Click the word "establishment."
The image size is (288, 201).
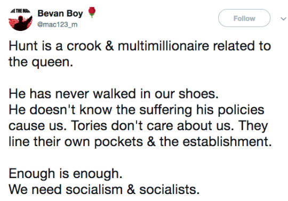(227, 141)
